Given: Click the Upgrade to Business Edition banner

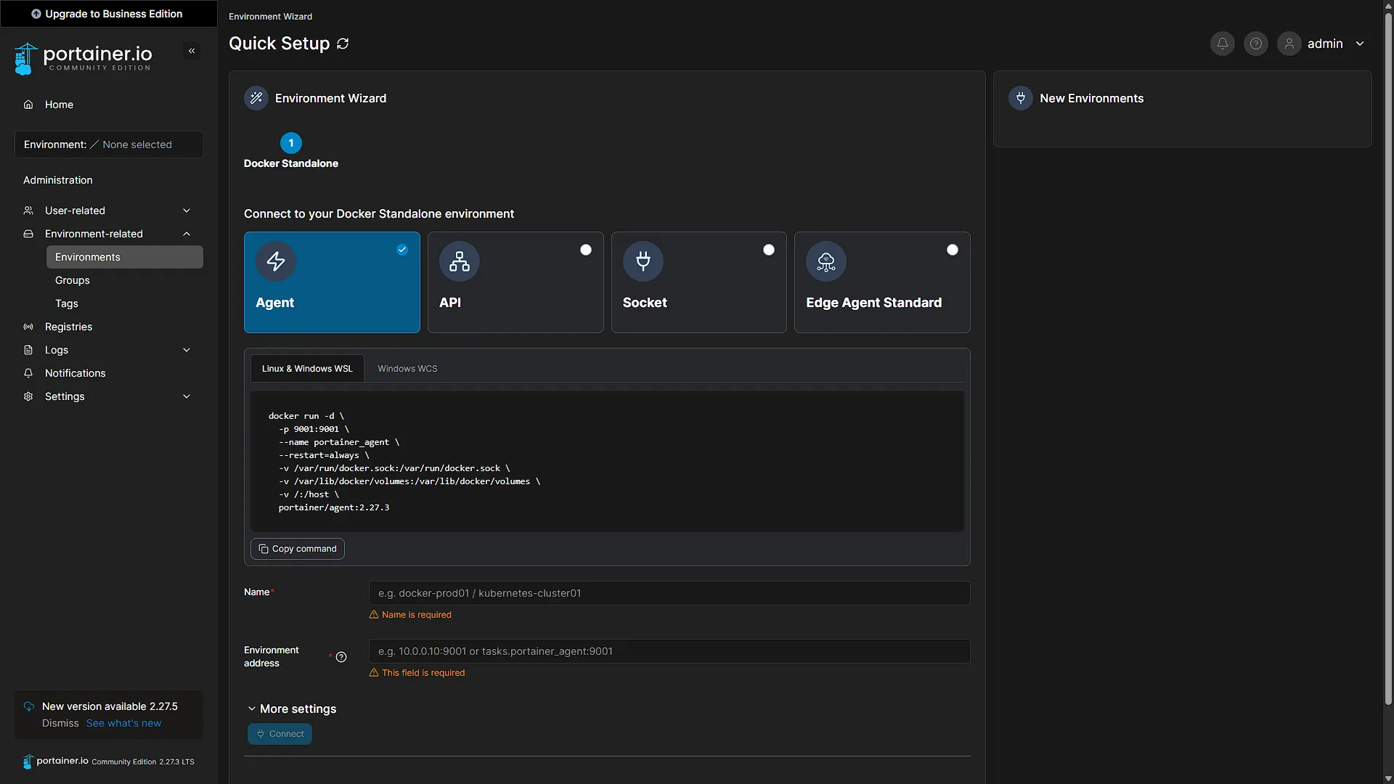Looking at the screenshot, I should tap(109, 14).
